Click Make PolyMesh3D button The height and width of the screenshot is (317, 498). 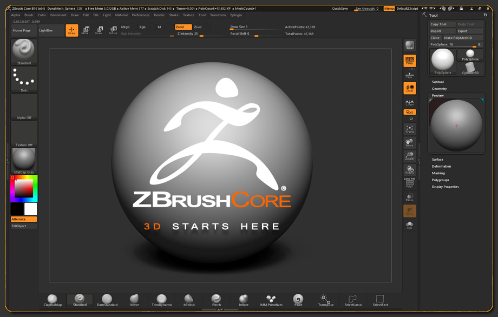pos(458,38)
